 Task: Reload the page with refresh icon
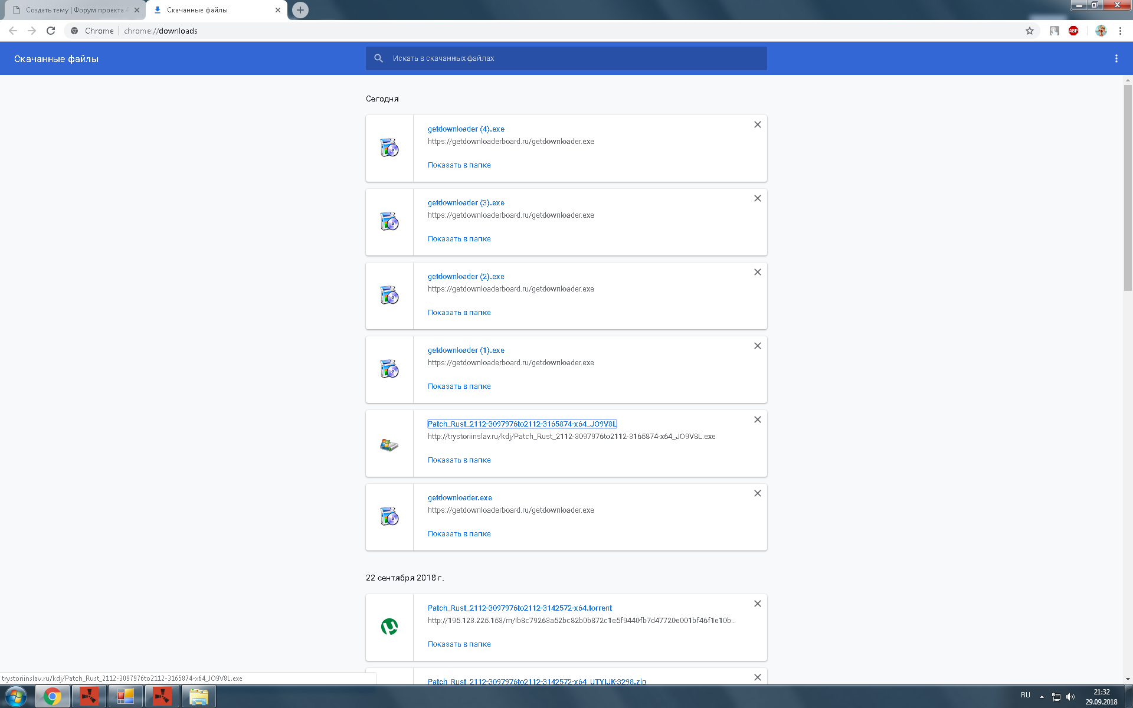(x=51, y=31)
